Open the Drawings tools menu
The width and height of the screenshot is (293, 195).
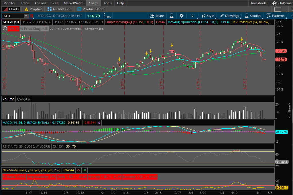[229, 16]
